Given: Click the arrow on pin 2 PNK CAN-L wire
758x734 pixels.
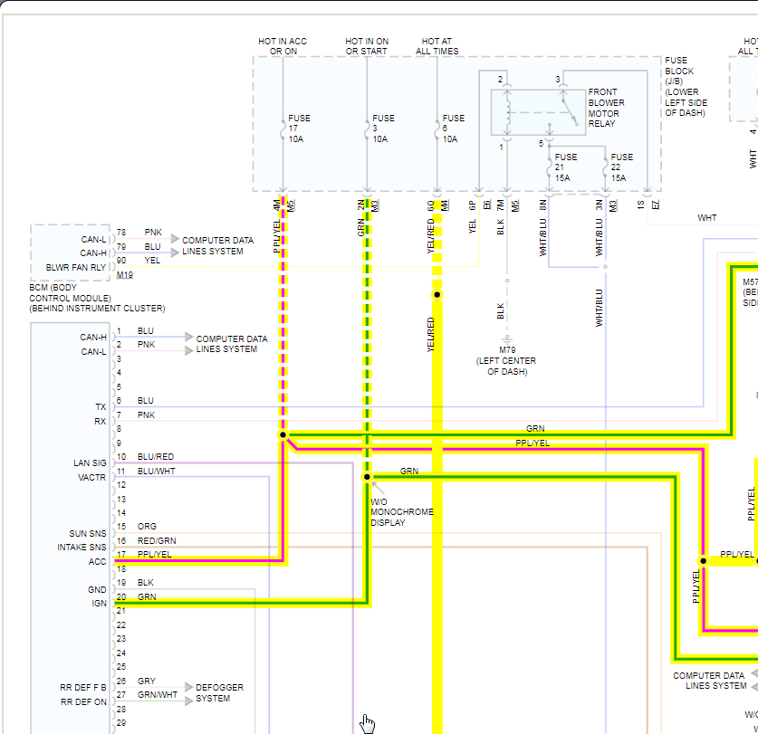Looking at the screenshot, I should pos(189,351).
